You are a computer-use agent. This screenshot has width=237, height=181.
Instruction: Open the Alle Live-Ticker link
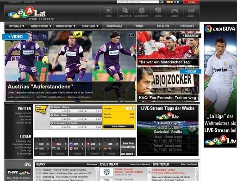(x=189, y=164)
